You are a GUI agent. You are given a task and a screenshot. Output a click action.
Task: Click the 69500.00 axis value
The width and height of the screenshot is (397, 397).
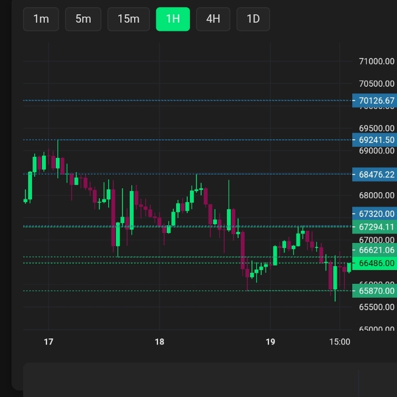[x=377, y=128]
